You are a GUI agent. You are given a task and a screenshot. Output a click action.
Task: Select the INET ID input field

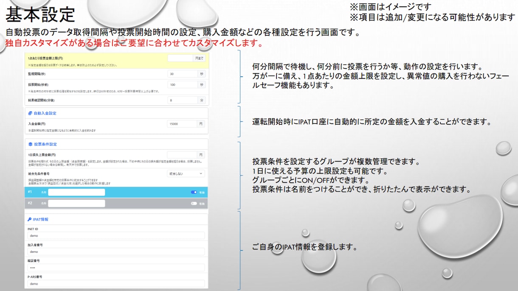click(116, 235)
